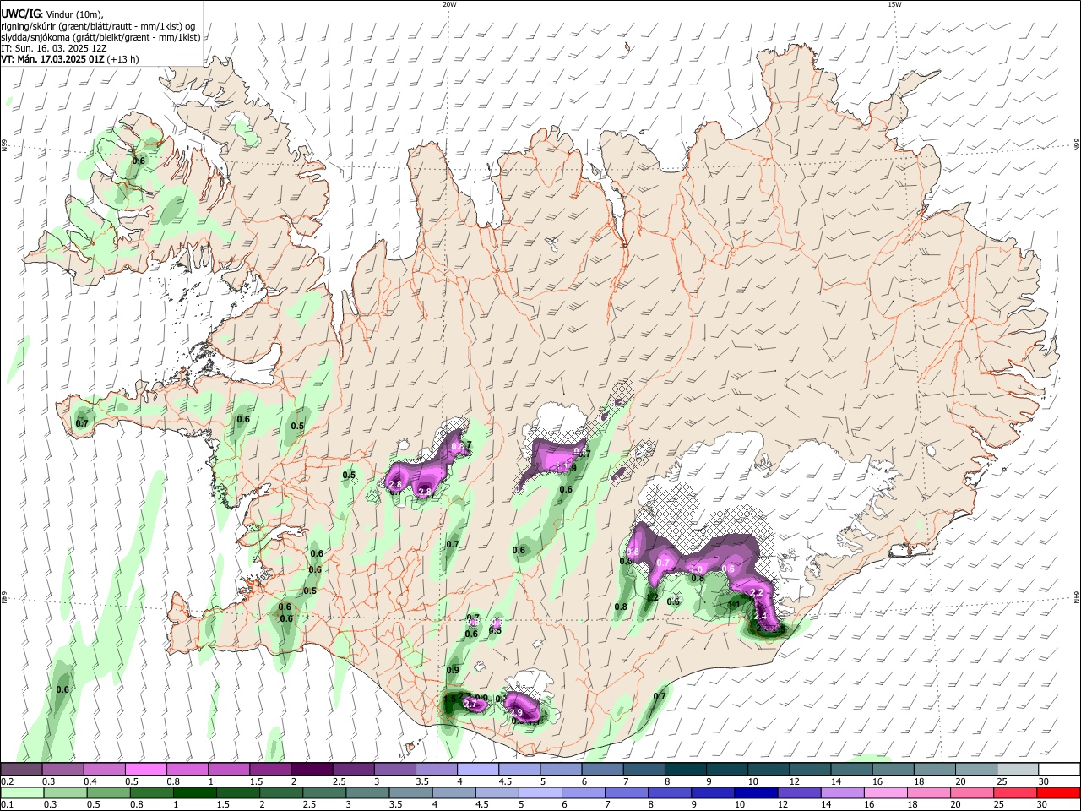Select the 2.5 grey-green swatch in lower scale

pyautogui.click(x=323, y=792)
